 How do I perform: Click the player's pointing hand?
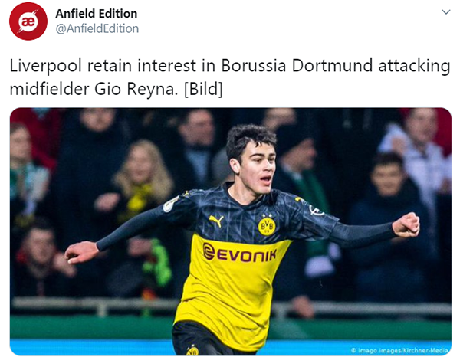(x=81, y=251)
